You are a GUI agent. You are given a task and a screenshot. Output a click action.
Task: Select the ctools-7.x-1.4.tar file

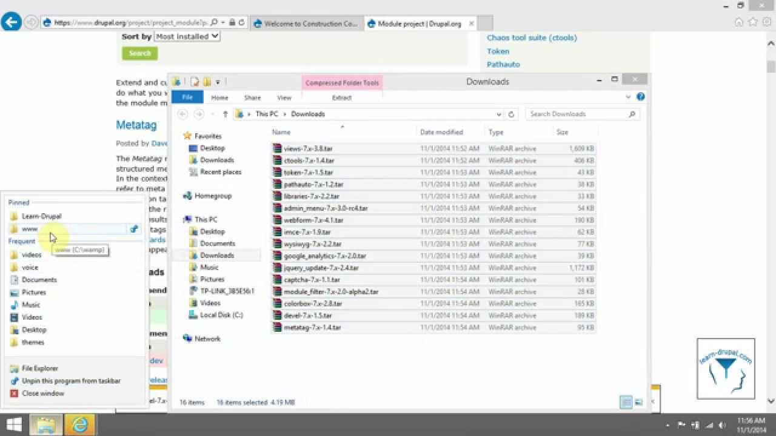pyautogui.click(x=433, y=160)
